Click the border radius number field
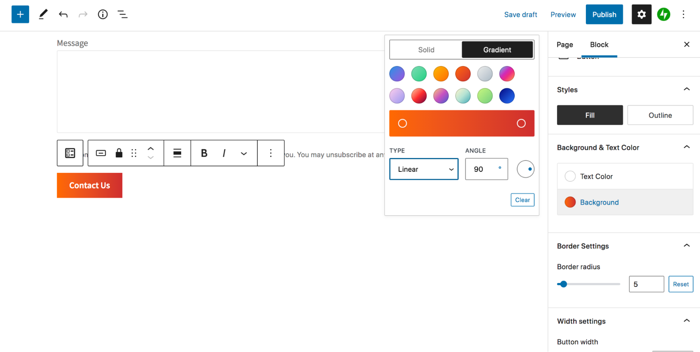 click(x=646, y=284)
